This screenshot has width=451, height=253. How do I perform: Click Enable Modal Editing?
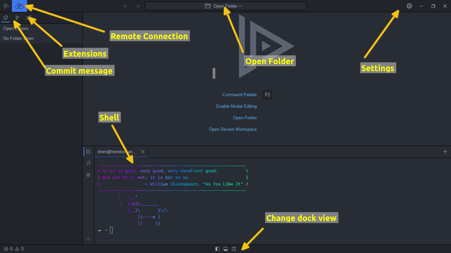coord(236,106)
